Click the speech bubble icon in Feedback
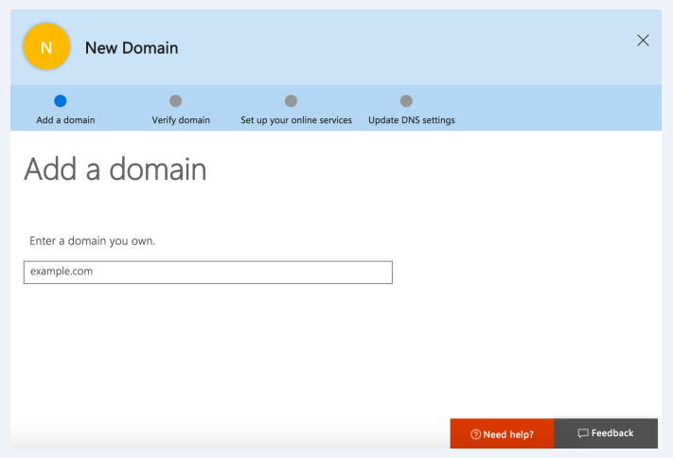The width and height of the screenshot is (673, 458). [583, 433]
